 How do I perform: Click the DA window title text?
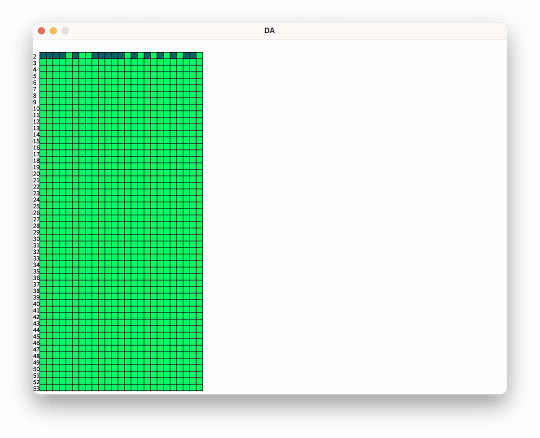(269, 31)
